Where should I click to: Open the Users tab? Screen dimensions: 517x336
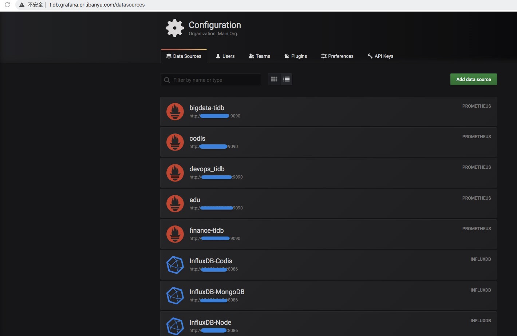[225, 56]
